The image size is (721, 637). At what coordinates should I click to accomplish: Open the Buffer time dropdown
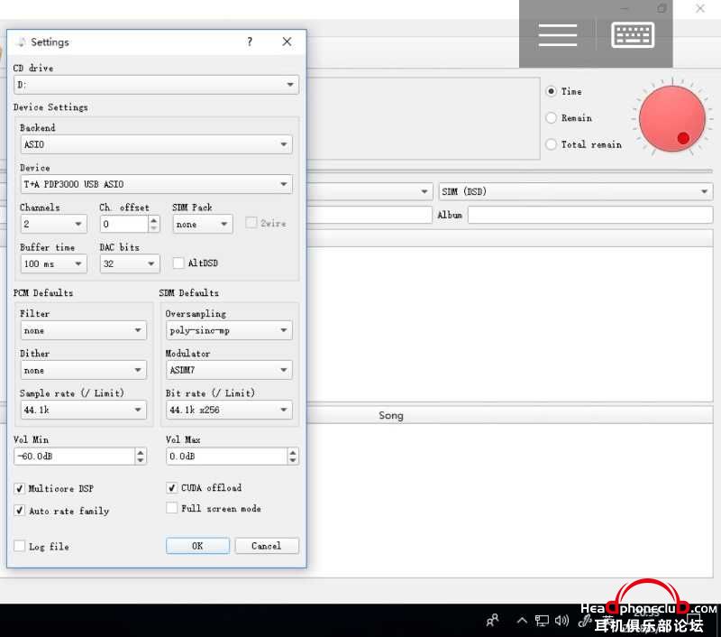coord(53,263)
